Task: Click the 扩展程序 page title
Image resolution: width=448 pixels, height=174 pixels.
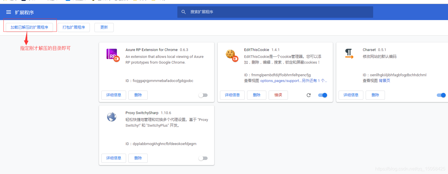Action: pos(24,12)
